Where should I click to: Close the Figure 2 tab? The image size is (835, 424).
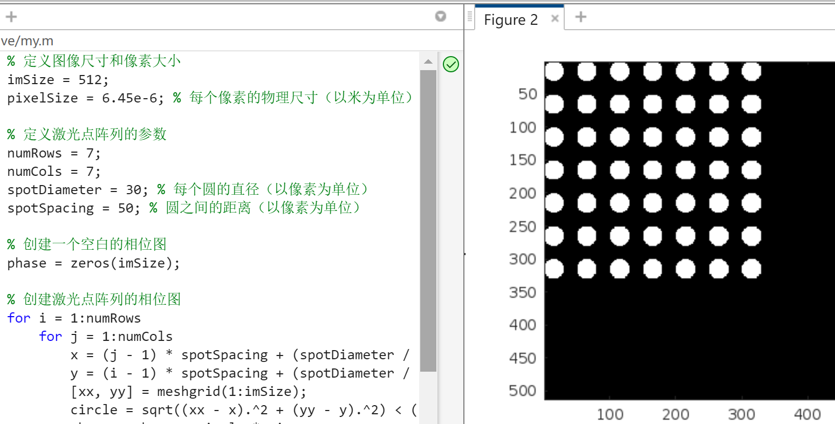[x=555, y=19]
